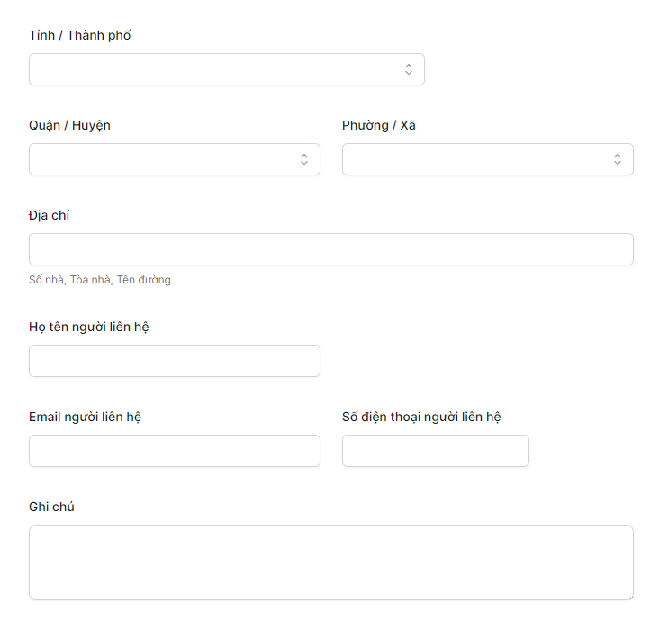Viewport: 659px width, 620px height.
Task: Click the "Email người liên hệ" label
Action: point(85,417)
